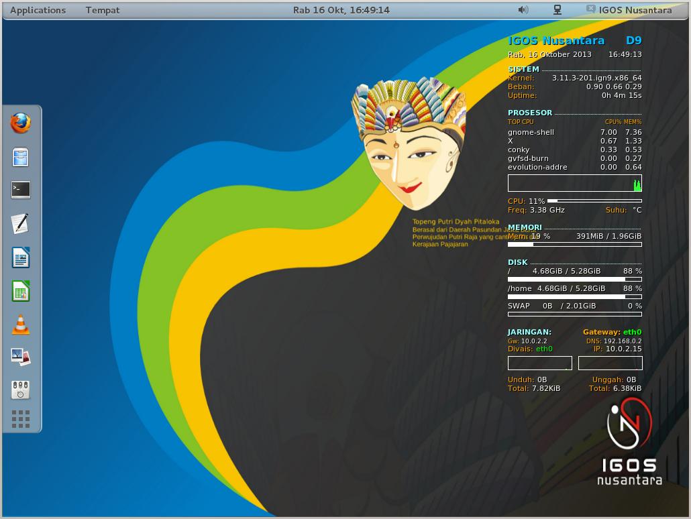Open the Applications menu
This screenshot has width=691, height=519.
(x=38, y=10)
